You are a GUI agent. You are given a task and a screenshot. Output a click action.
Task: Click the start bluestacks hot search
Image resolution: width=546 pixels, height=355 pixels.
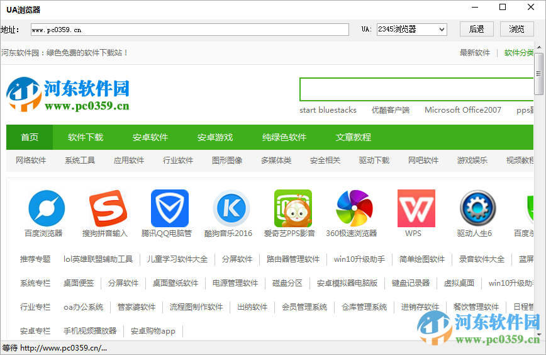click(x=328, y=110)
